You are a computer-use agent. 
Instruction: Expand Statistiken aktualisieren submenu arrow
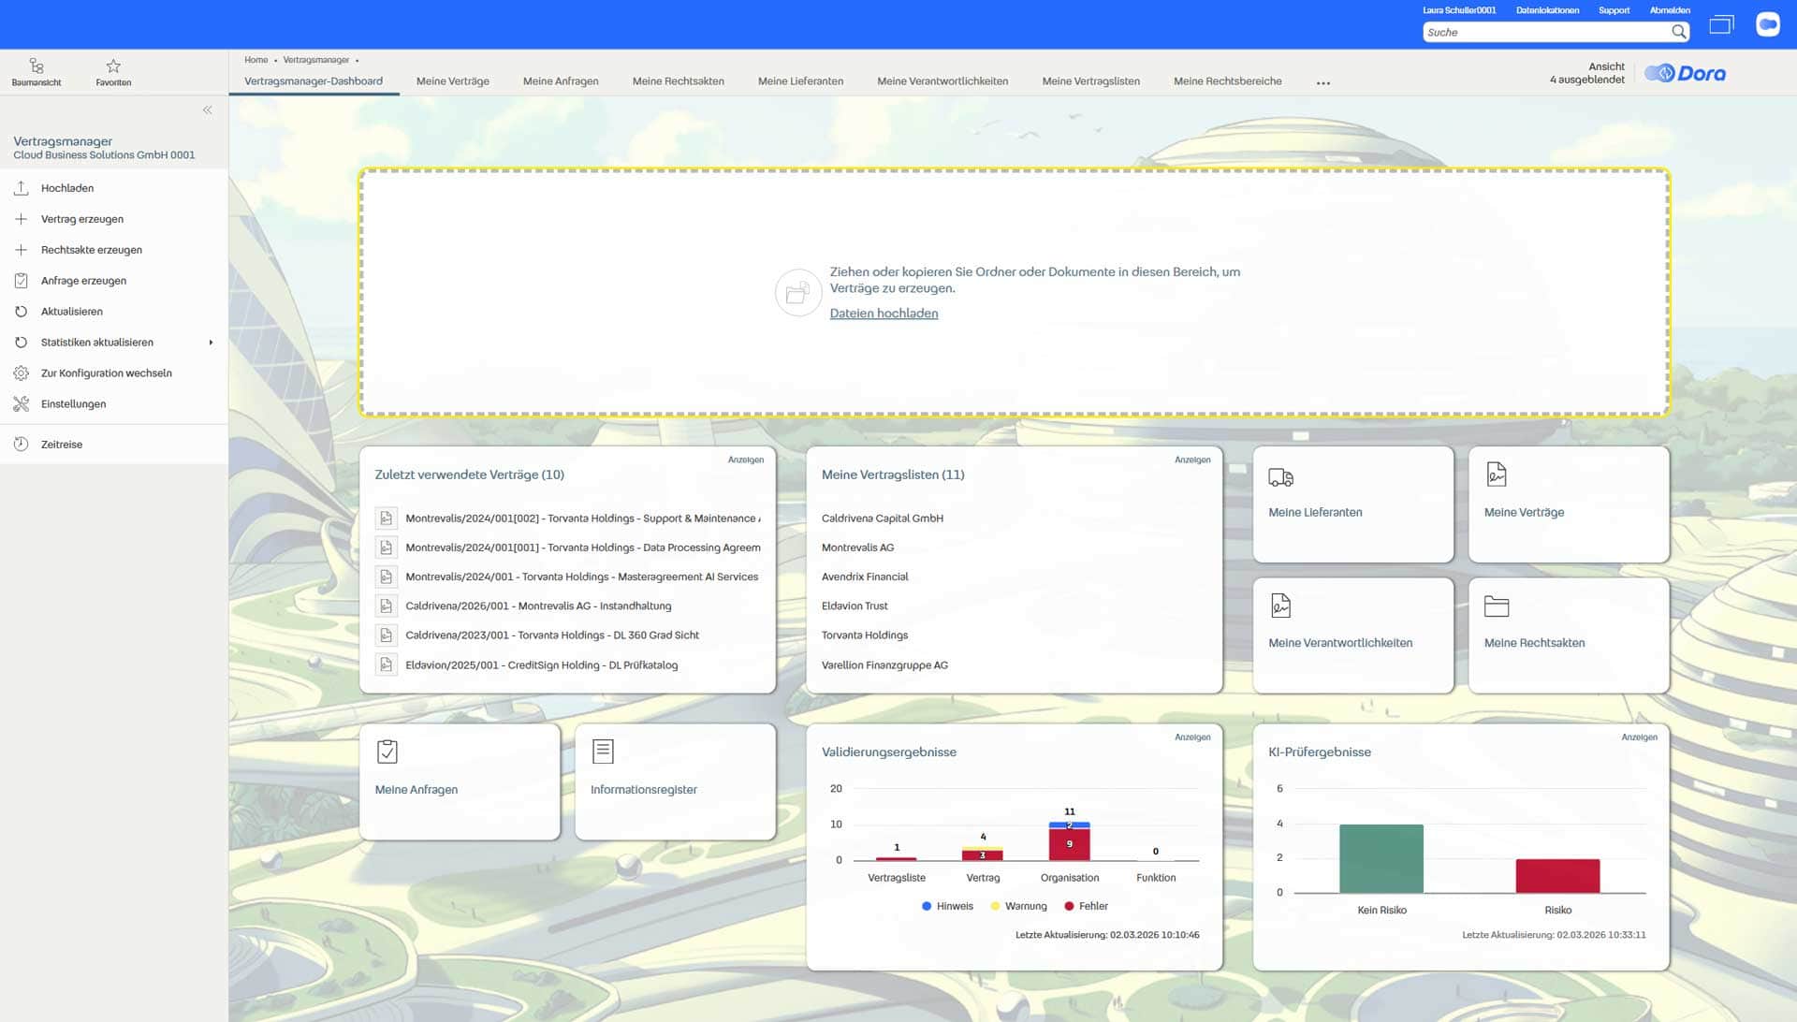(x=211, y=343)
